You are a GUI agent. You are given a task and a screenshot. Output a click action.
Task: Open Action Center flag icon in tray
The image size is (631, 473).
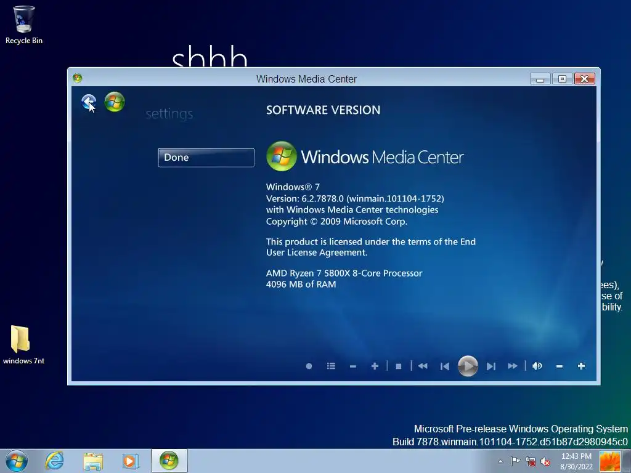[515, 461]
